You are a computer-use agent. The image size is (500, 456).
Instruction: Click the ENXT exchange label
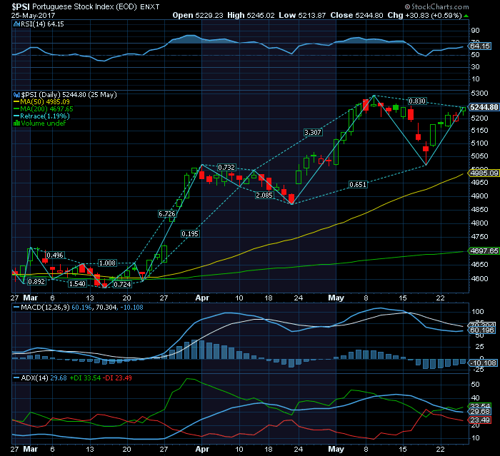[x=149, y=7]
